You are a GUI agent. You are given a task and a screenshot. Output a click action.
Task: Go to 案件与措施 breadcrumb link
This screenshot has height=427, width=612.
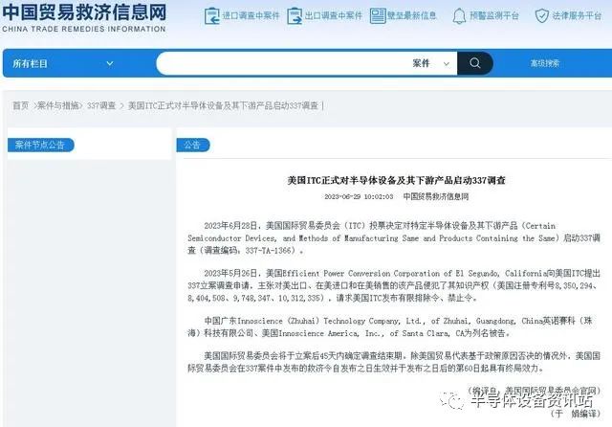(57, 105)
